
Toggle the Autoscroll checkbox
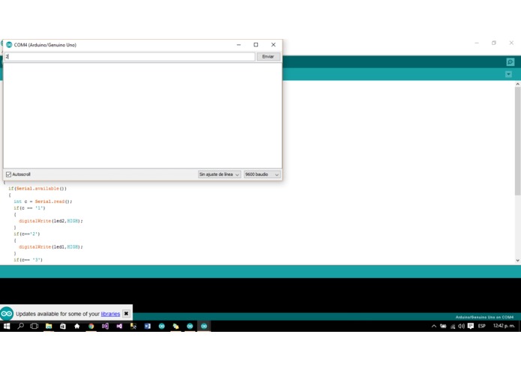tap(9, 175)
